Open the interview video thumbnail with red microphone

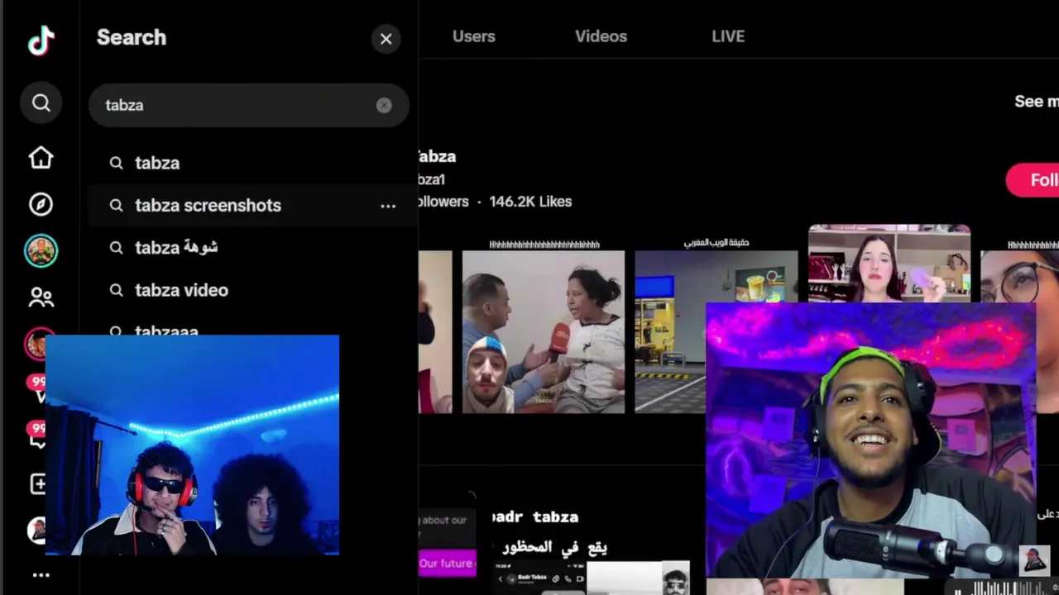pos(544,331)
